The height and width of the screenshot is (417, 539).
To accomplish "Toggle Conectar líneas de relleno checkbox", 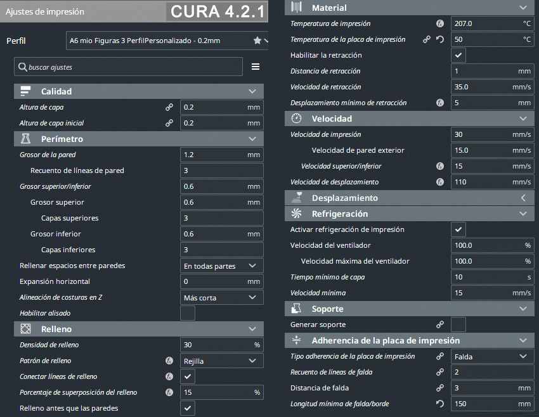I will [x=188, y=376].
